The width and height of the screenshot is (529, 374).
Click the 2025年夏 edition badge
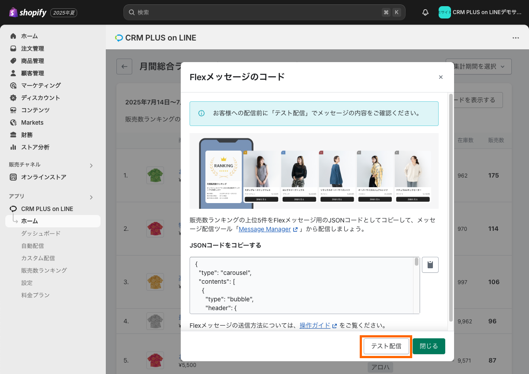coord(64,13)
